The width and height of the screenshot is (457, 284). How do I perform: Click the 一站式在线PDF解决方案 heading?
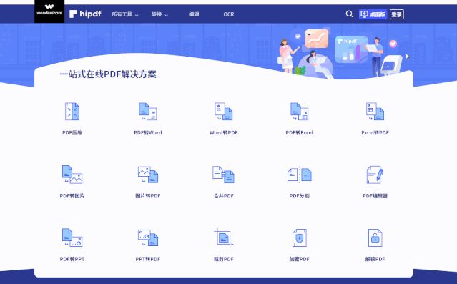coord(108,74)
